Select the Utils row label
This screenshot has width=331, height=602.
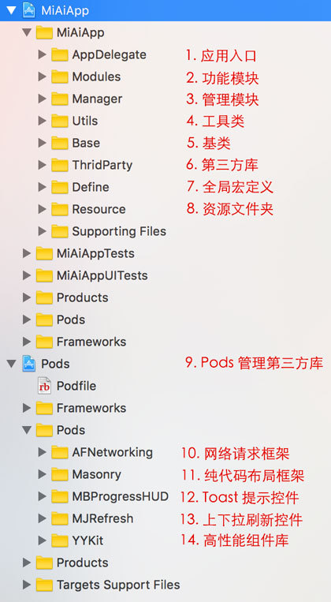click(85, 121)
